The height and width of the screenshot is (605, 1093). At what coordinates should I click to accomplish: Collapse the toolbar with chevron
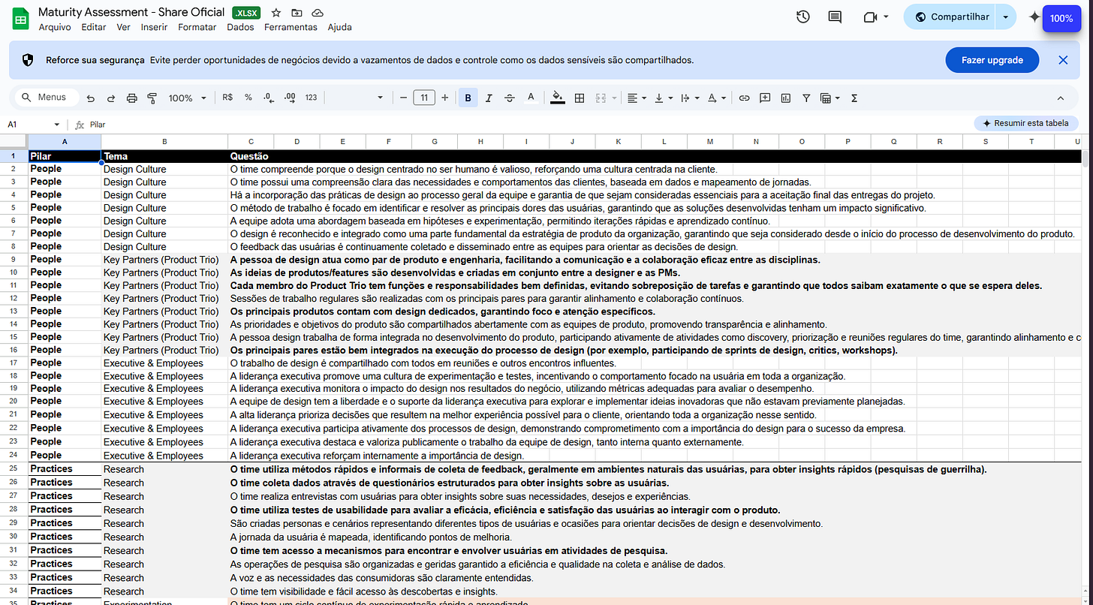[1061, 98]
